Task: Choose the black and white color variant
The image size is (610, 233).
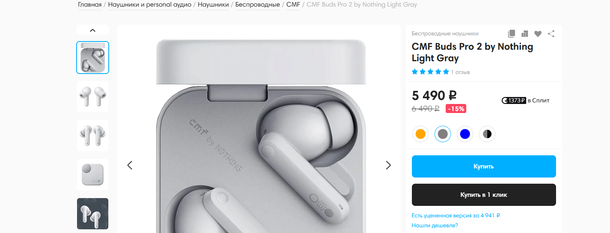Action: (x=487, y=134)
